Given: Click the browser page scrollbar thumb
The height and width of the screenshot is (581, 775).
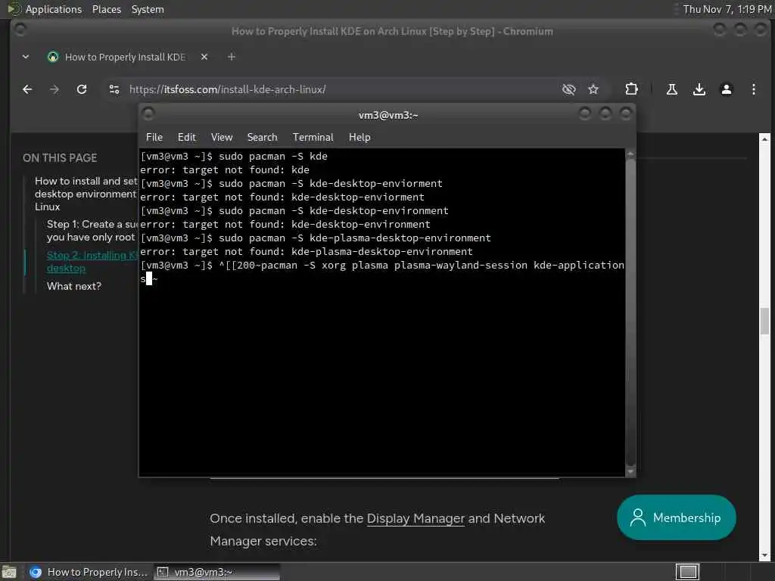Looking at the screenshot, I should tap(764, 321).
